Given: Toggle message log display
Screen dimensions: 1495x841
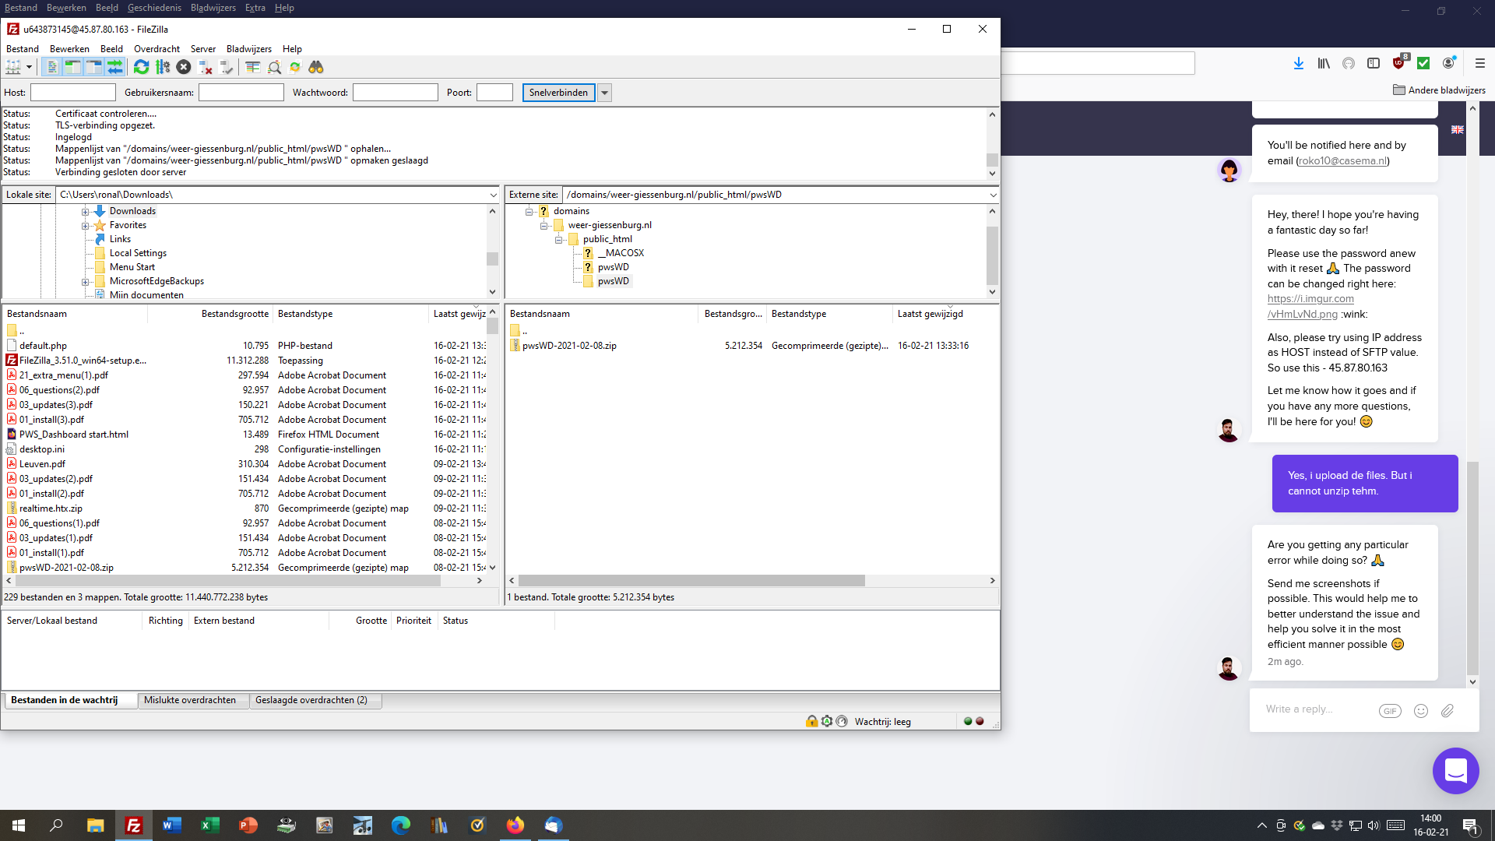Looking at the screenshot, I should point(51,68).
